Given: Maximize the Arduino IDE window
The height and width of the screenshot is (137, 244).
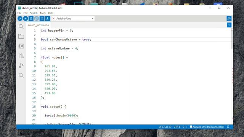Looking at the screenshot, I should 219,8.
